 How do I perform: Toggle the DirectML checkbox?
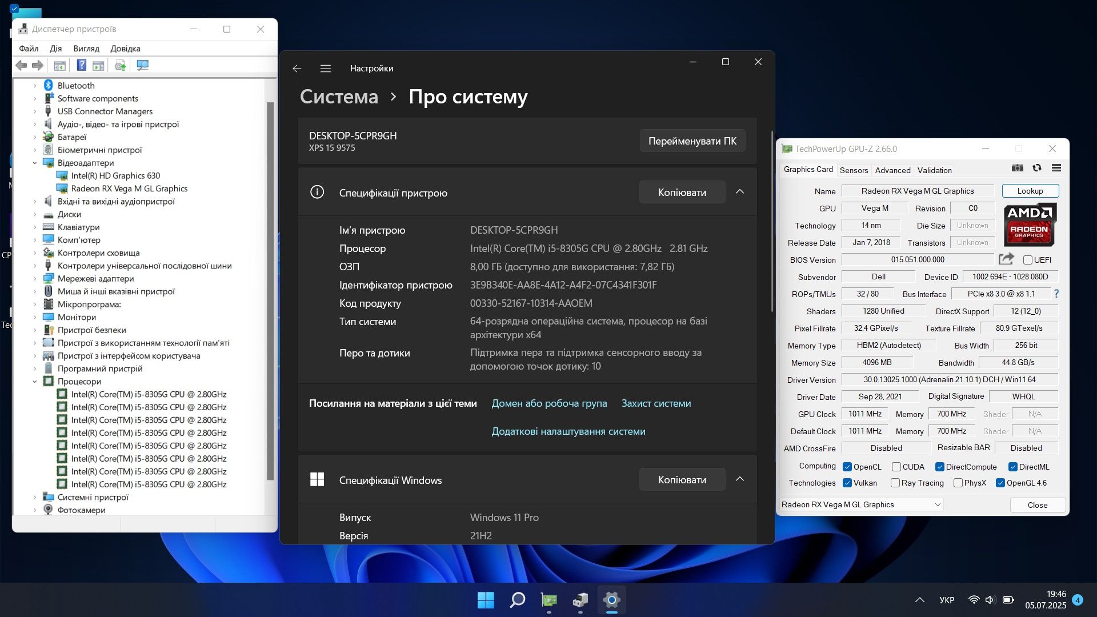click(1013, 467)
